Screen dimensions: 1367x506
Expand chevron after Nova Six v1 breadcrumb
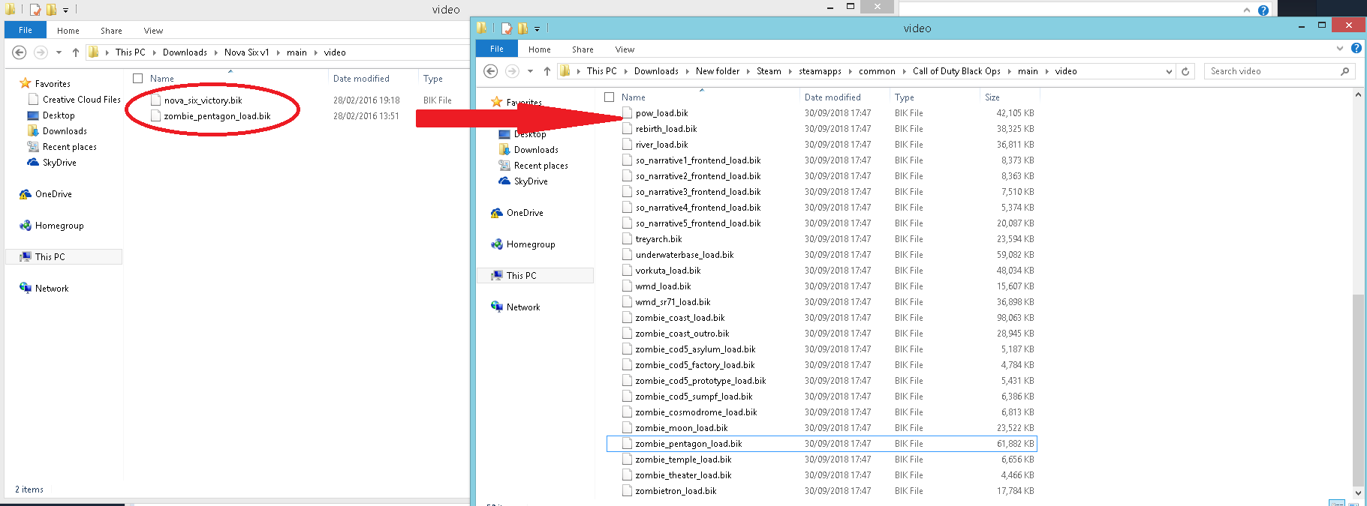pyautogui.click(x=278, y=52)
